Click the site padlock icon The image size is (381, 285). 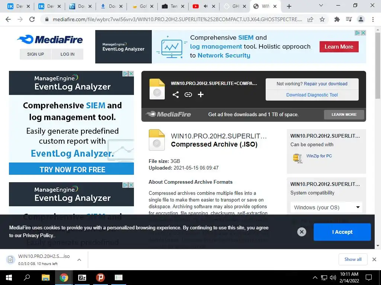pos(47,19)
